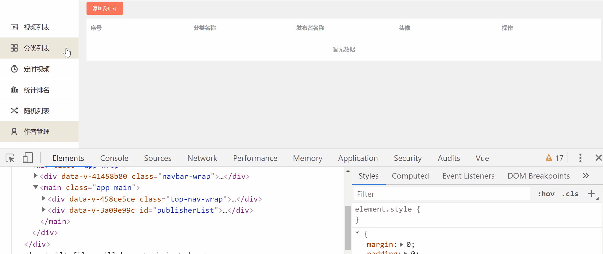Expand the publisherList div node
The width and height of the screenshot is (603, 254).
tap(44, 210)
